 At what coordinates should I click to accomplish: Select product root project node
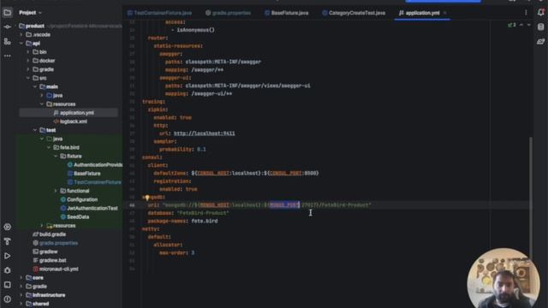(x=35, y=26)
